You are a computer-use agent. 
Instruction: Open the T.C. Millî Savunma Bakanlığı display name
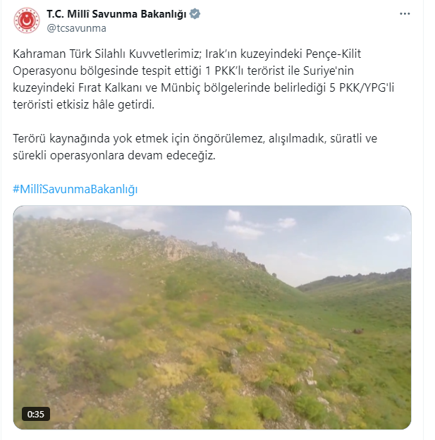(x=116, y=14)
